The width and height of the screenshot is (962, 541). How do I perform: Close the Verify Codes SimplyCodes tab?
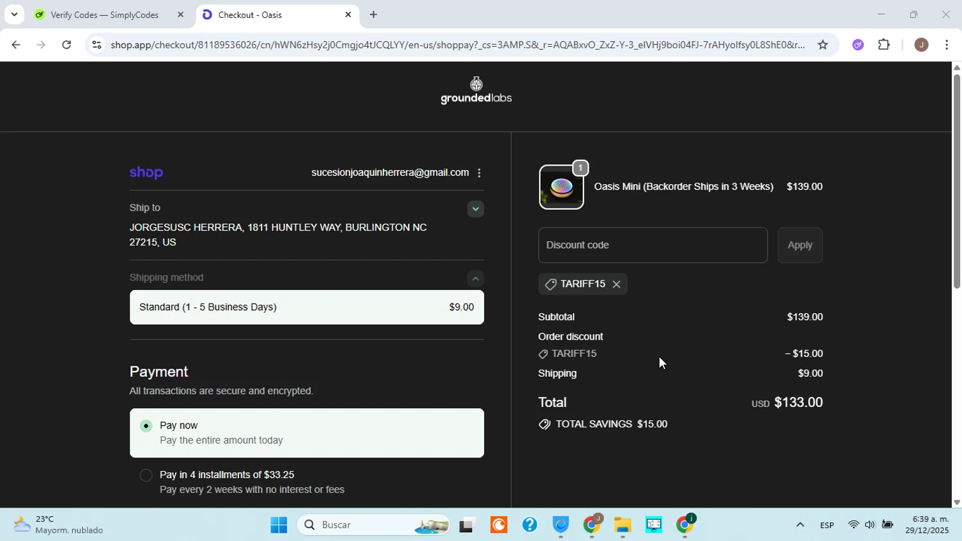tap(180, 15)
